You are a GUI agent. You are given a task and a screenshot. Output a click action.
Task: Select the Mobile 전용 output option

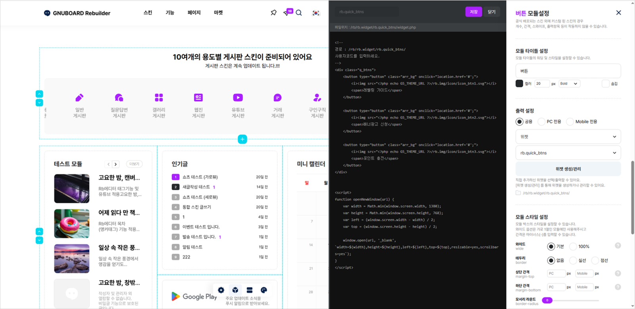(x=570, y=122)
